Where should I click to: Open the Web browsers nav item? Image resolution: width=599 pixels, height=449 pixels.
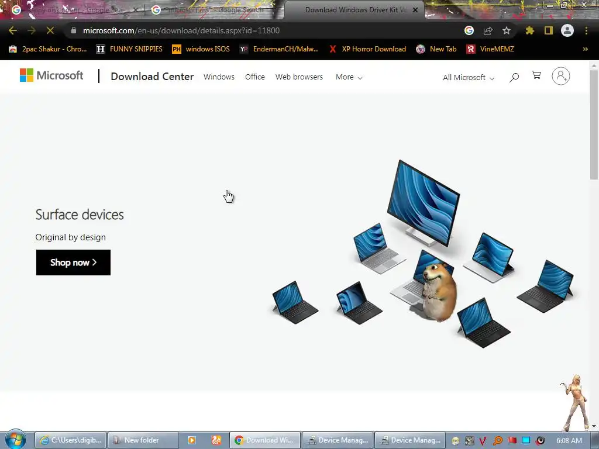click(x=299, y=77)
